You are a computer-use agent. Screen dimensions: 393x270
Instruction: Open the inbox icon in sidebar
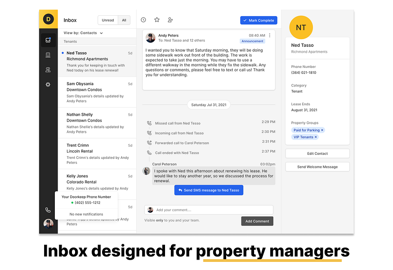click(48, 40)
